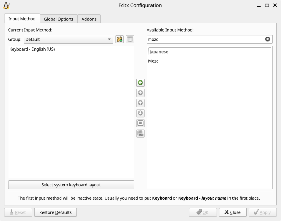The image size is (281, 221).
Task: Select Mozc in available input methods
Action: pos(153,61)
